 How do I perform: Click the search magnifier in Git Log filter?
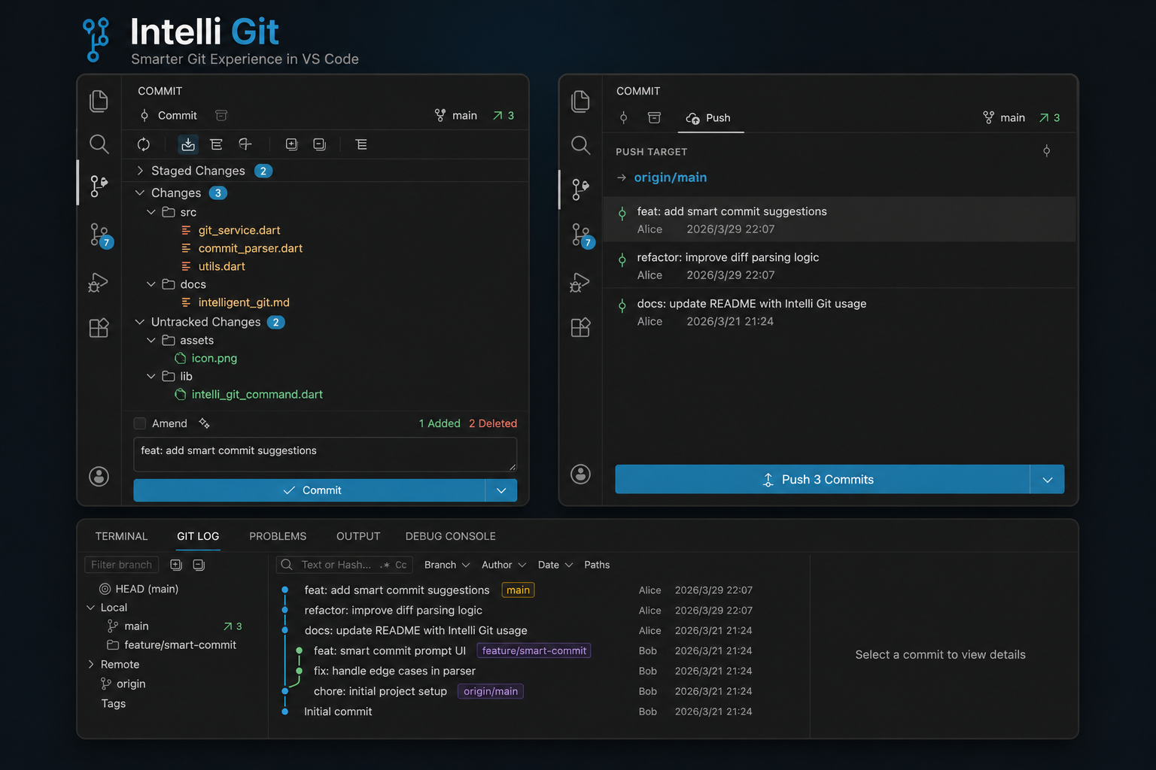[287, 565]
